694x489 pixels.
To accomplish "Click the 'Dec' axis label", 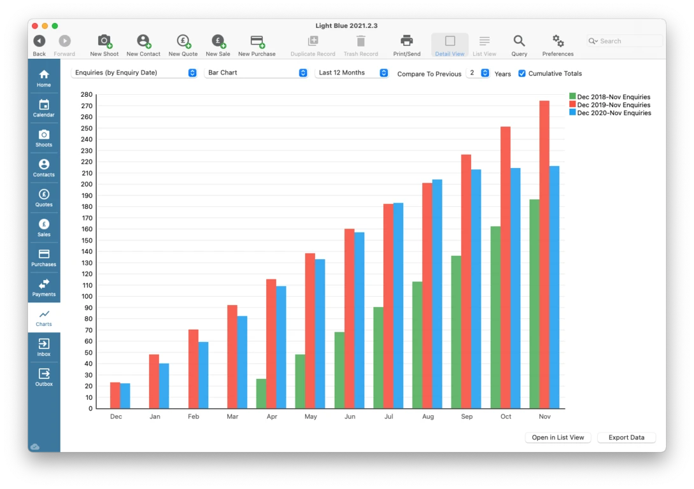I will [116, 416].
